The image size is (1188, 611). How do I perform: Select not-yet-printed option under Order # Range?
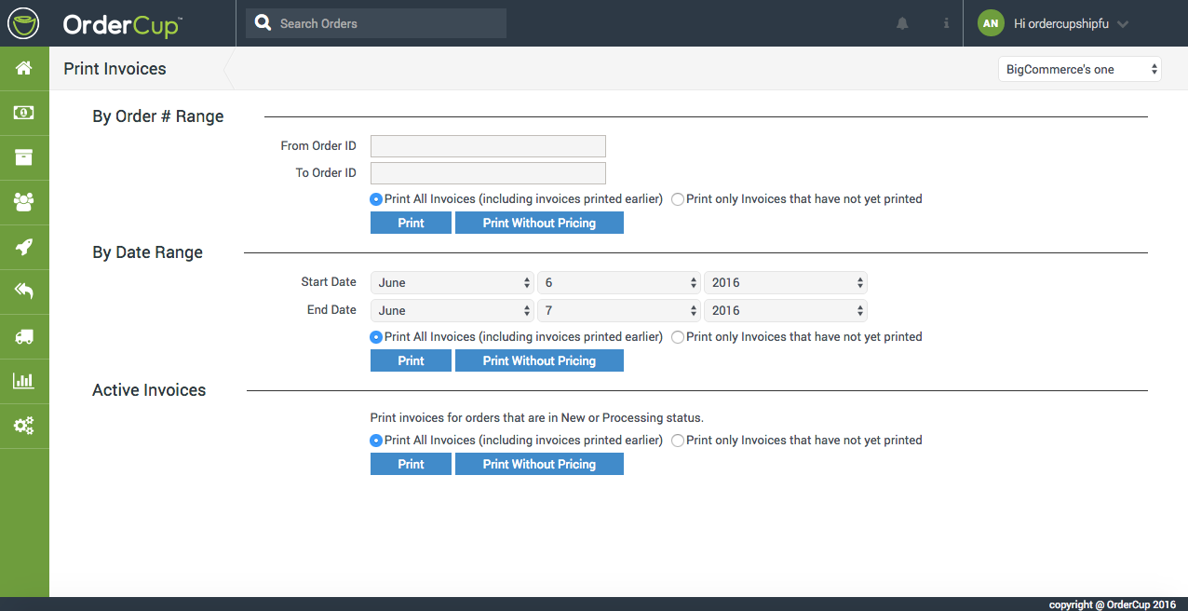678,199
